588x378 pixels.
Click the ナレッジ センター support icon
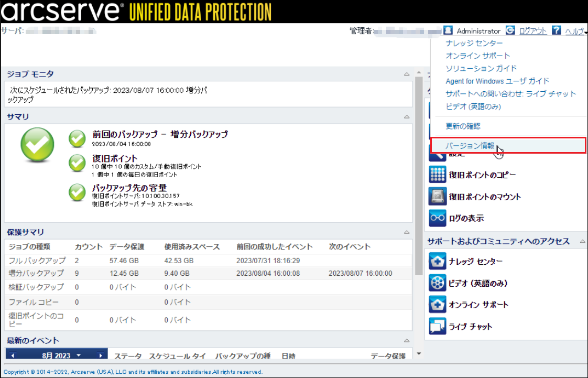click(x=437, y=261)
